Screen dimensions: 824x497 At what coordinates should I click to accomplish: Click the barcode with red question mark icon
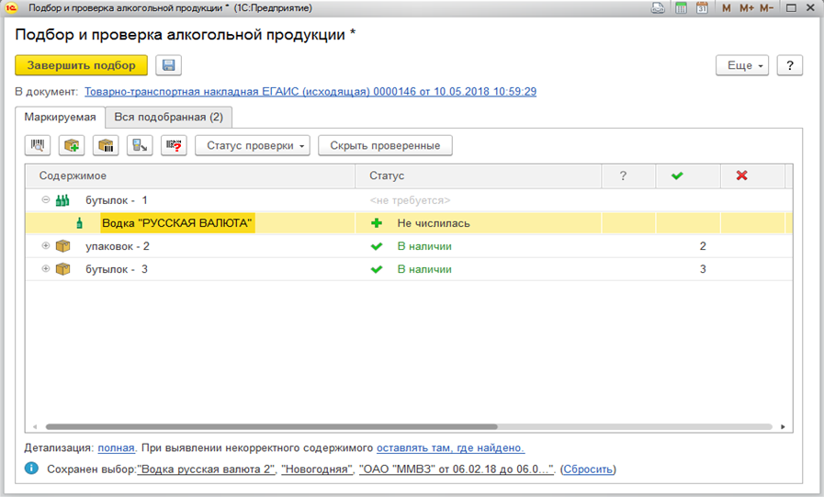pos(174,145)
